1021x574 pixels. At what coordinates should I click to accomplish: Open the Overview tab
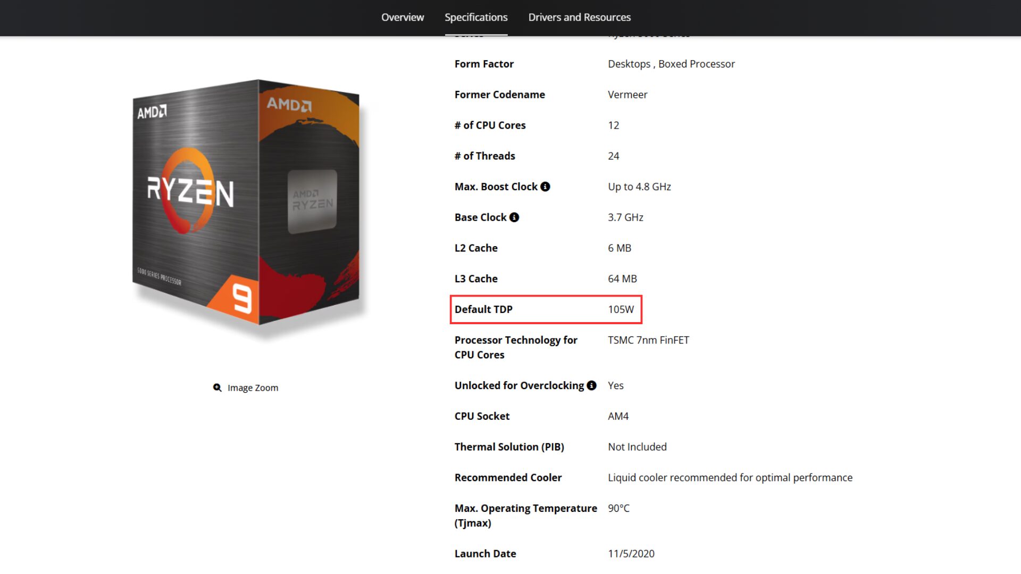coord(403,17)
